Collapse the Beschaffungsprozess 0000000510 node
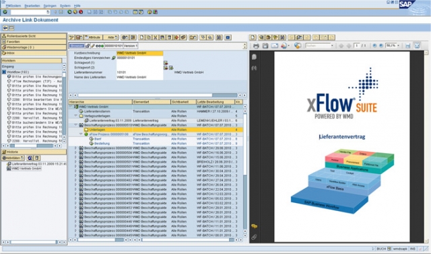431x254 pixels. (x=76, y=125)
